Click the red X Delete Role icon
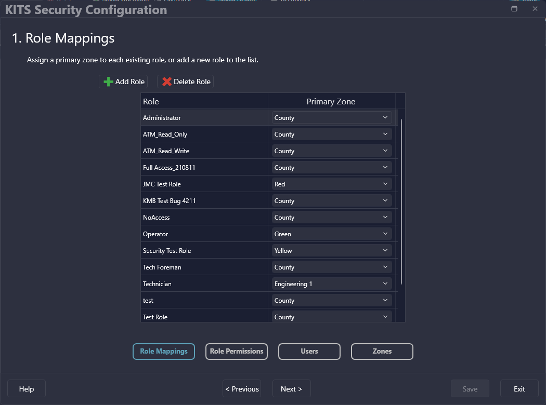 (x=167, y=82)
